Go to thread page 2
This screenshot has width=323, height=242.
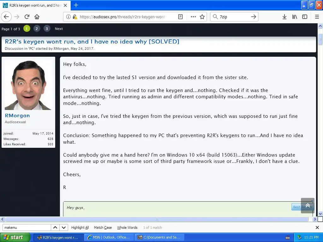pos(37,29)
